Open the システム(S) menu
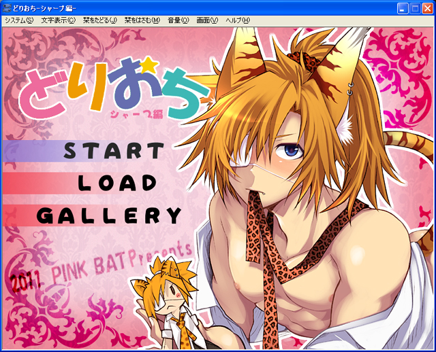The height and width of the screenshot is (352, 436). click(19, 20)
